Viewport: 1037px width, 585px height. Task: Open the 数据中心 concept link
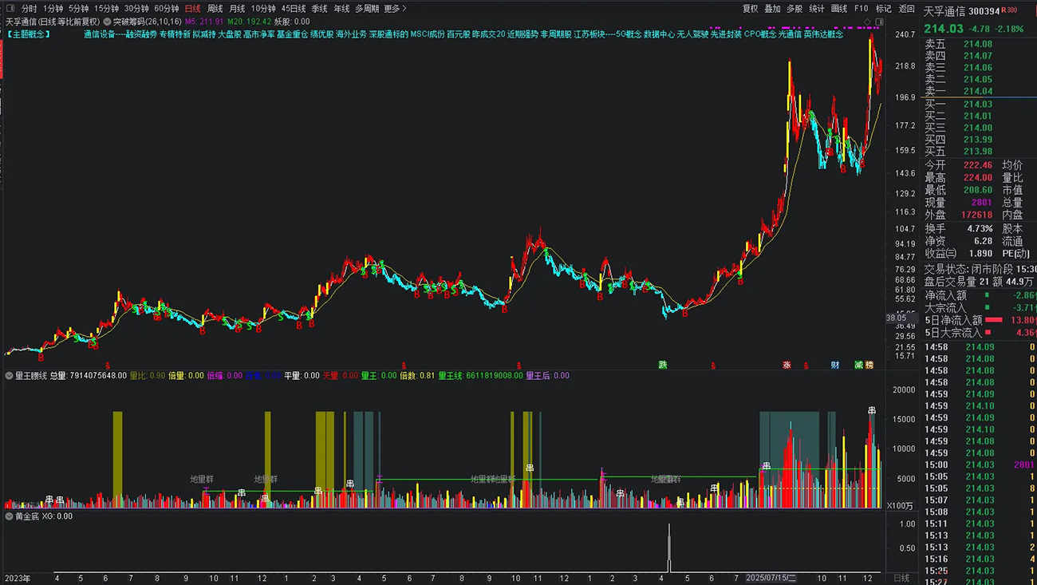coord(660,34)
